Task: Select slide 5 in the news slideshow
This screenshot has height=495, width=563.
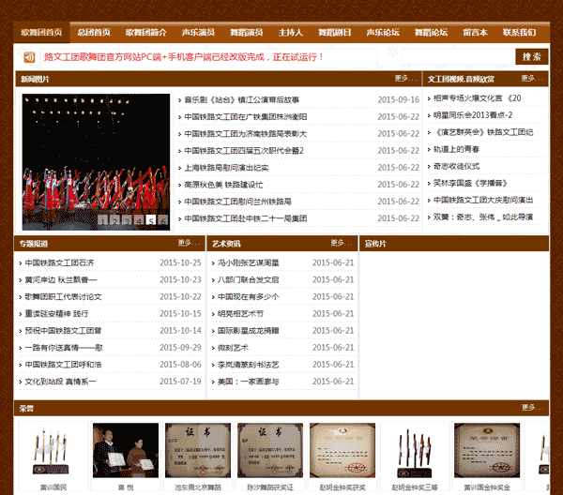Action: 151,221
